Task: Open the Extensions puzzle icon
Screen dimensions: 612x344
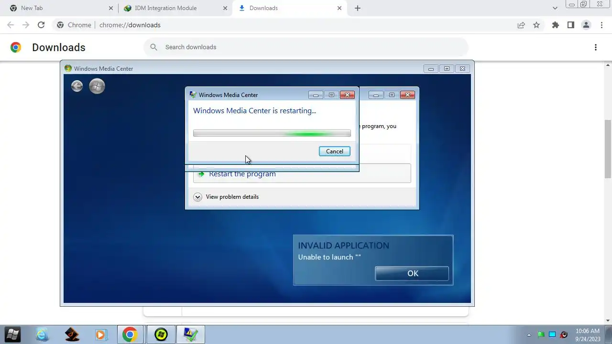Action: pos(555,25)
